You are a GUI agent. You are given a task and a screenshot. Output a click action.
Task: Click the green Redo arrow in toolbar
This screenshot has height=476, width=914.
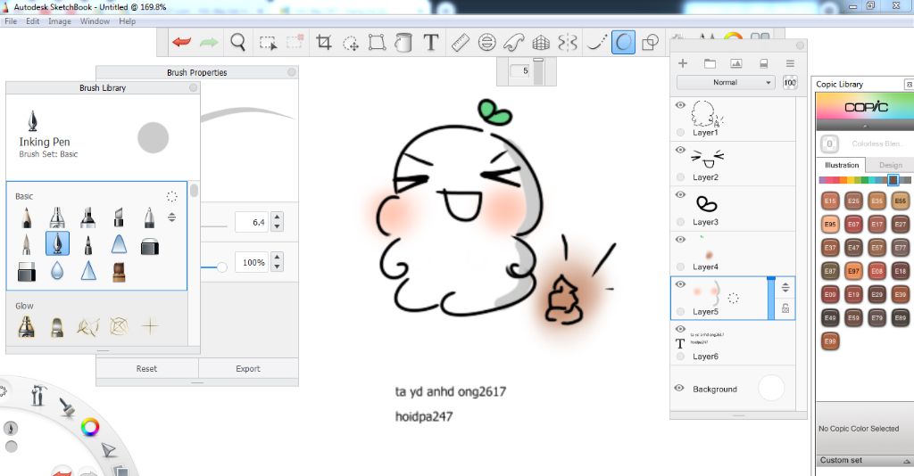pos(209,43)
